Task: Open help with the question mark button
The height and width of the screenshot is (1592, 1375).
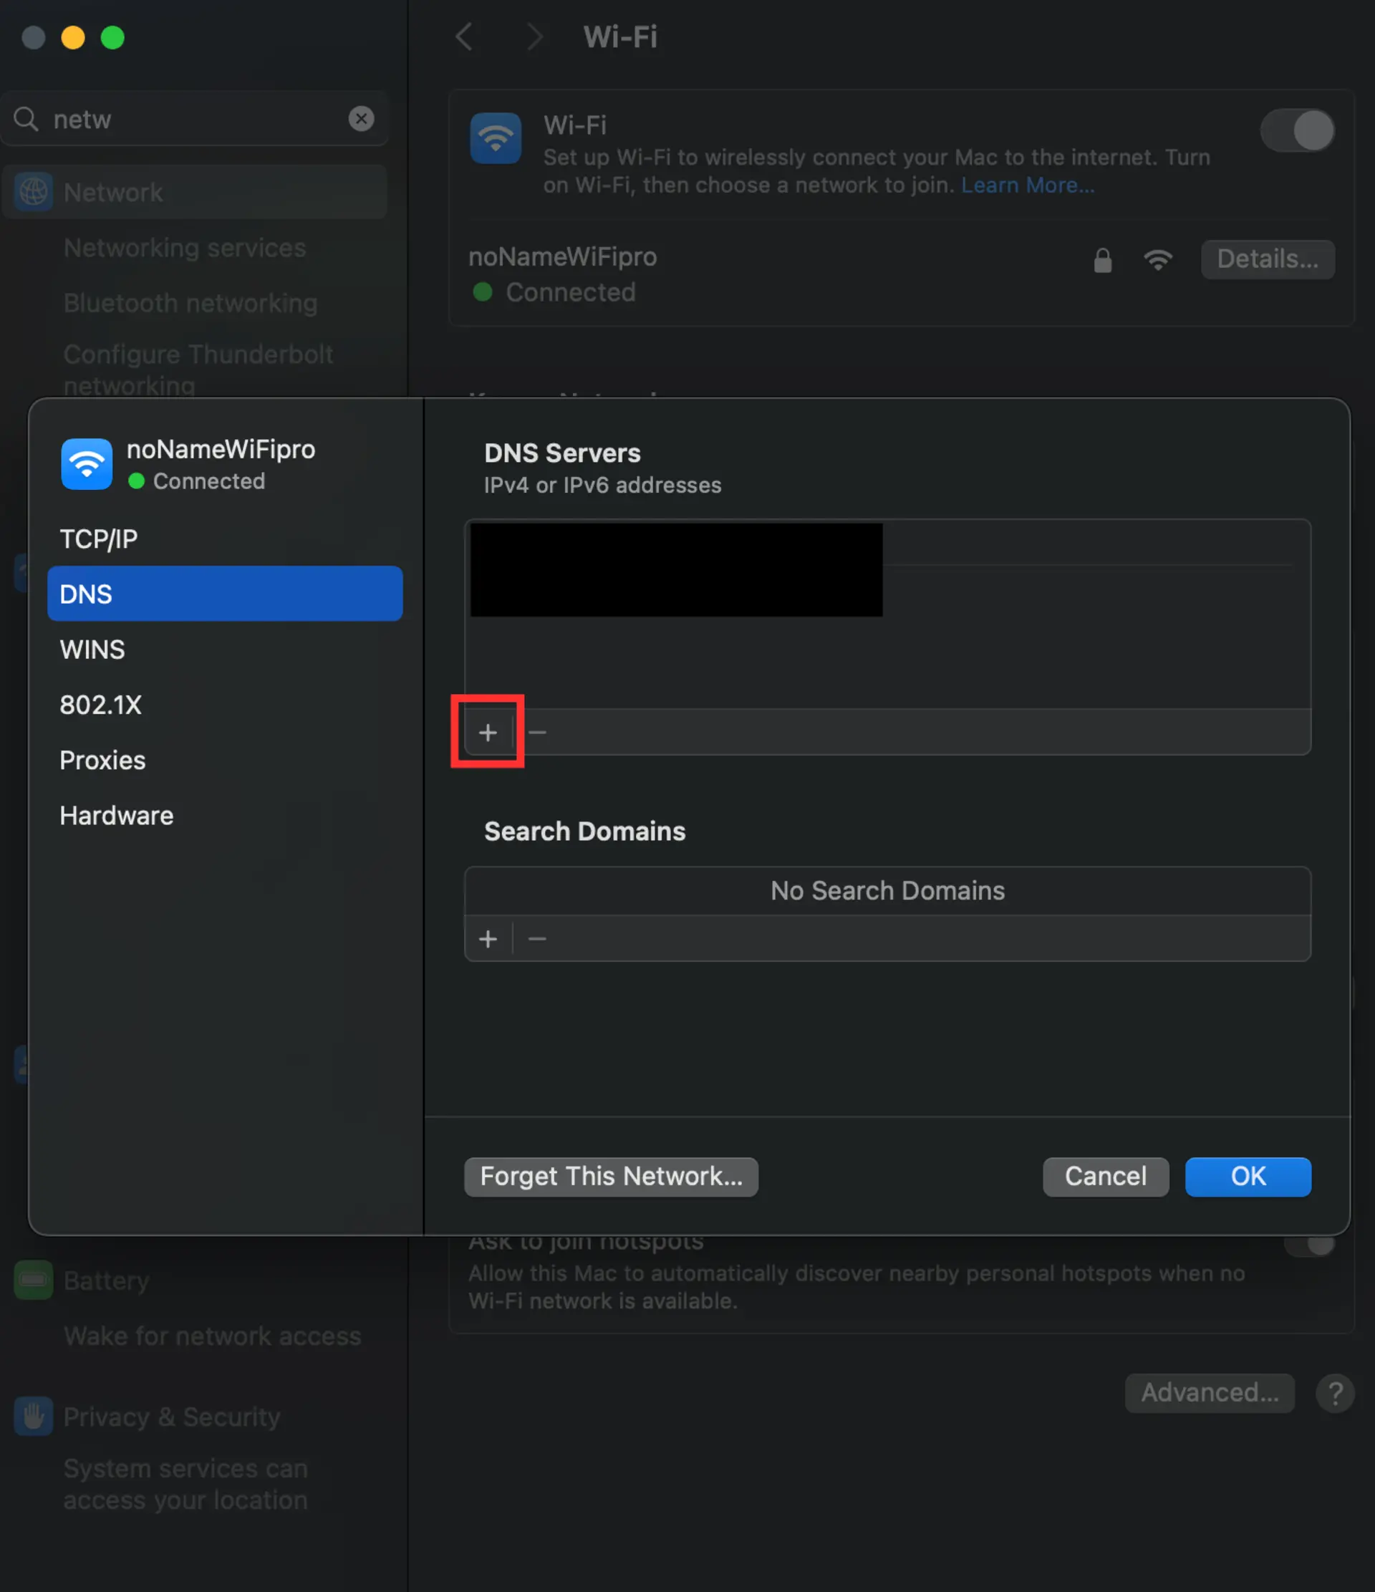Action: tap(1335, 1392)
